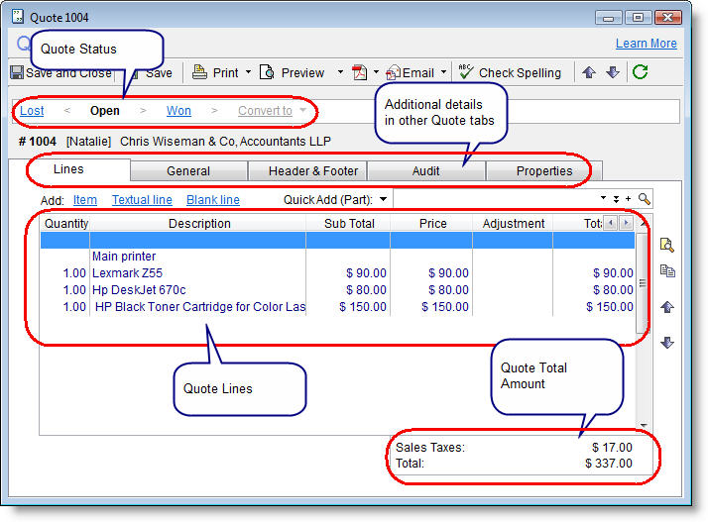Open the Quick Add (Part) type dropdown
This screenshot has height=522, width=708.
(383, 199)
